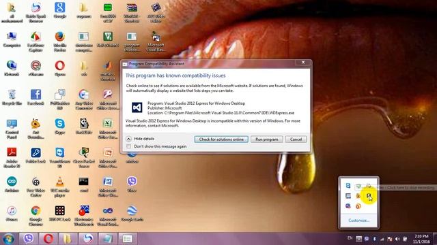Click the Run program button
The width and height of the screenshot is (437, 245).
tap(267, 139)
